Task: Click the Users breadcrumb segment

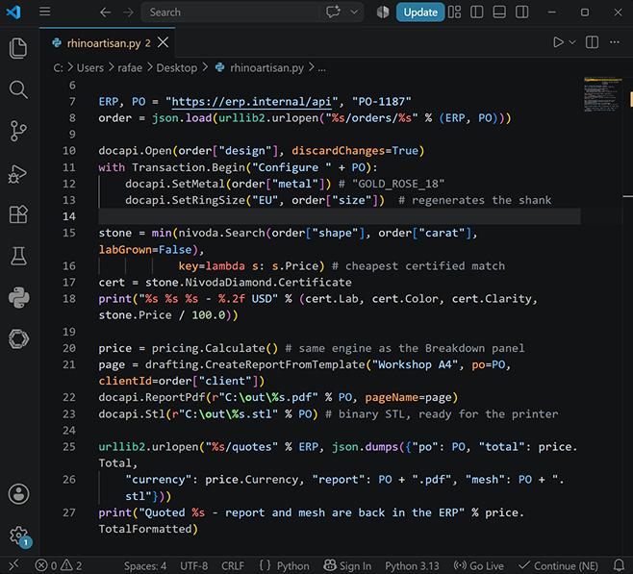Action: [x=90, y=67]
